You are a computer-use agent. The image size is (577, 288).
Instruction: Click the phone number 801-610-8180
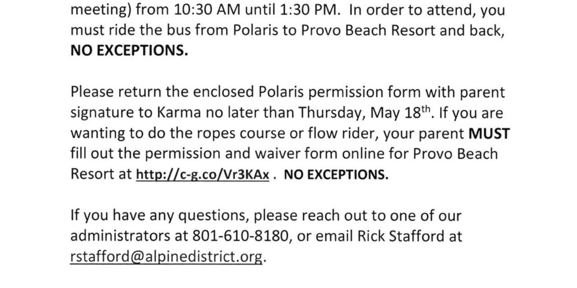239,236
